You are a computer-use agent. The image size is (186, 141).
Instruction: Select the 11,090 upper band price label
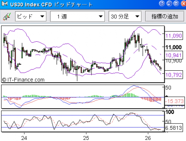(174, 36)
